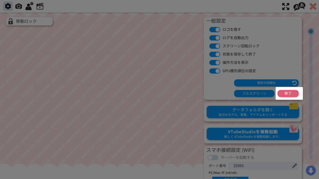This screenshot has height=179, width=319.
Task: Click the port number field 25565
Action: point(263,166)
